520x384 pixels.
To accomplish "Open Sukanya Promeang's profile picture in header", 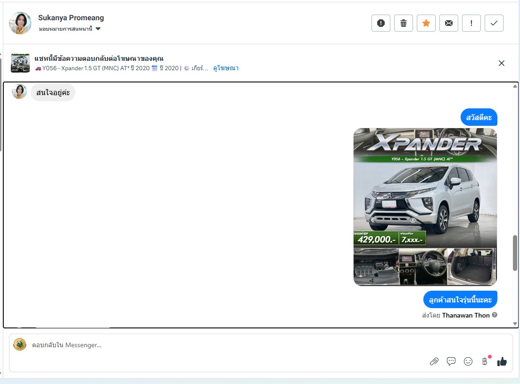I will point(20,23).
